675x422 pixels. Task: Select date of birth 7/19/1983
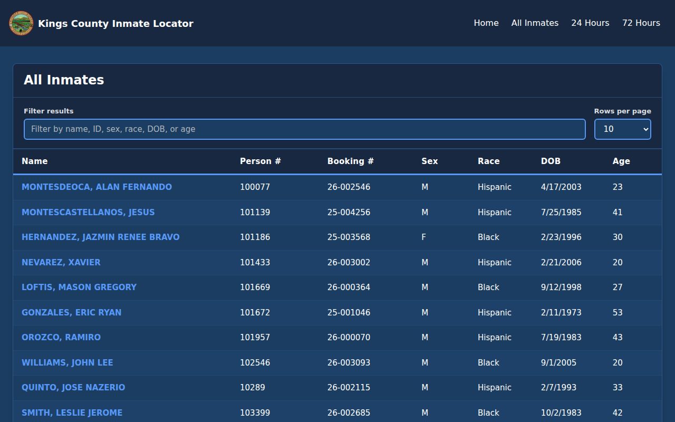point(561,338)
